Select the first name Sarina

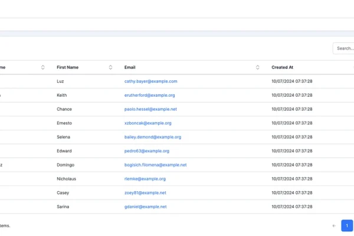pos(63,206)
